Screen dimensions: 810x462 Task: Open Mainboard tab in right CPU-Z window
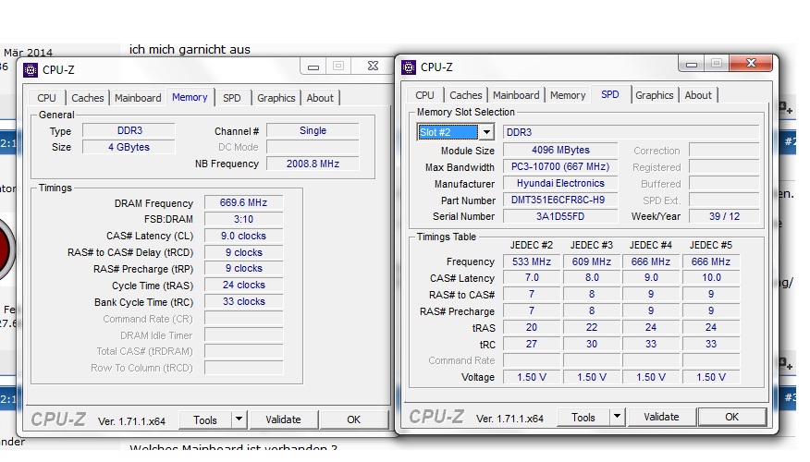516,95
